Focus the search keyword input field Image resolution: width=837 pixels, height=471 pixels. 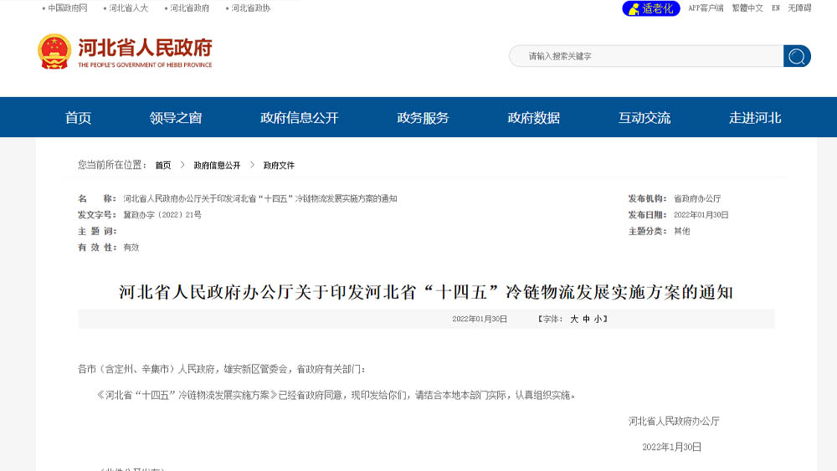[646, 56]
